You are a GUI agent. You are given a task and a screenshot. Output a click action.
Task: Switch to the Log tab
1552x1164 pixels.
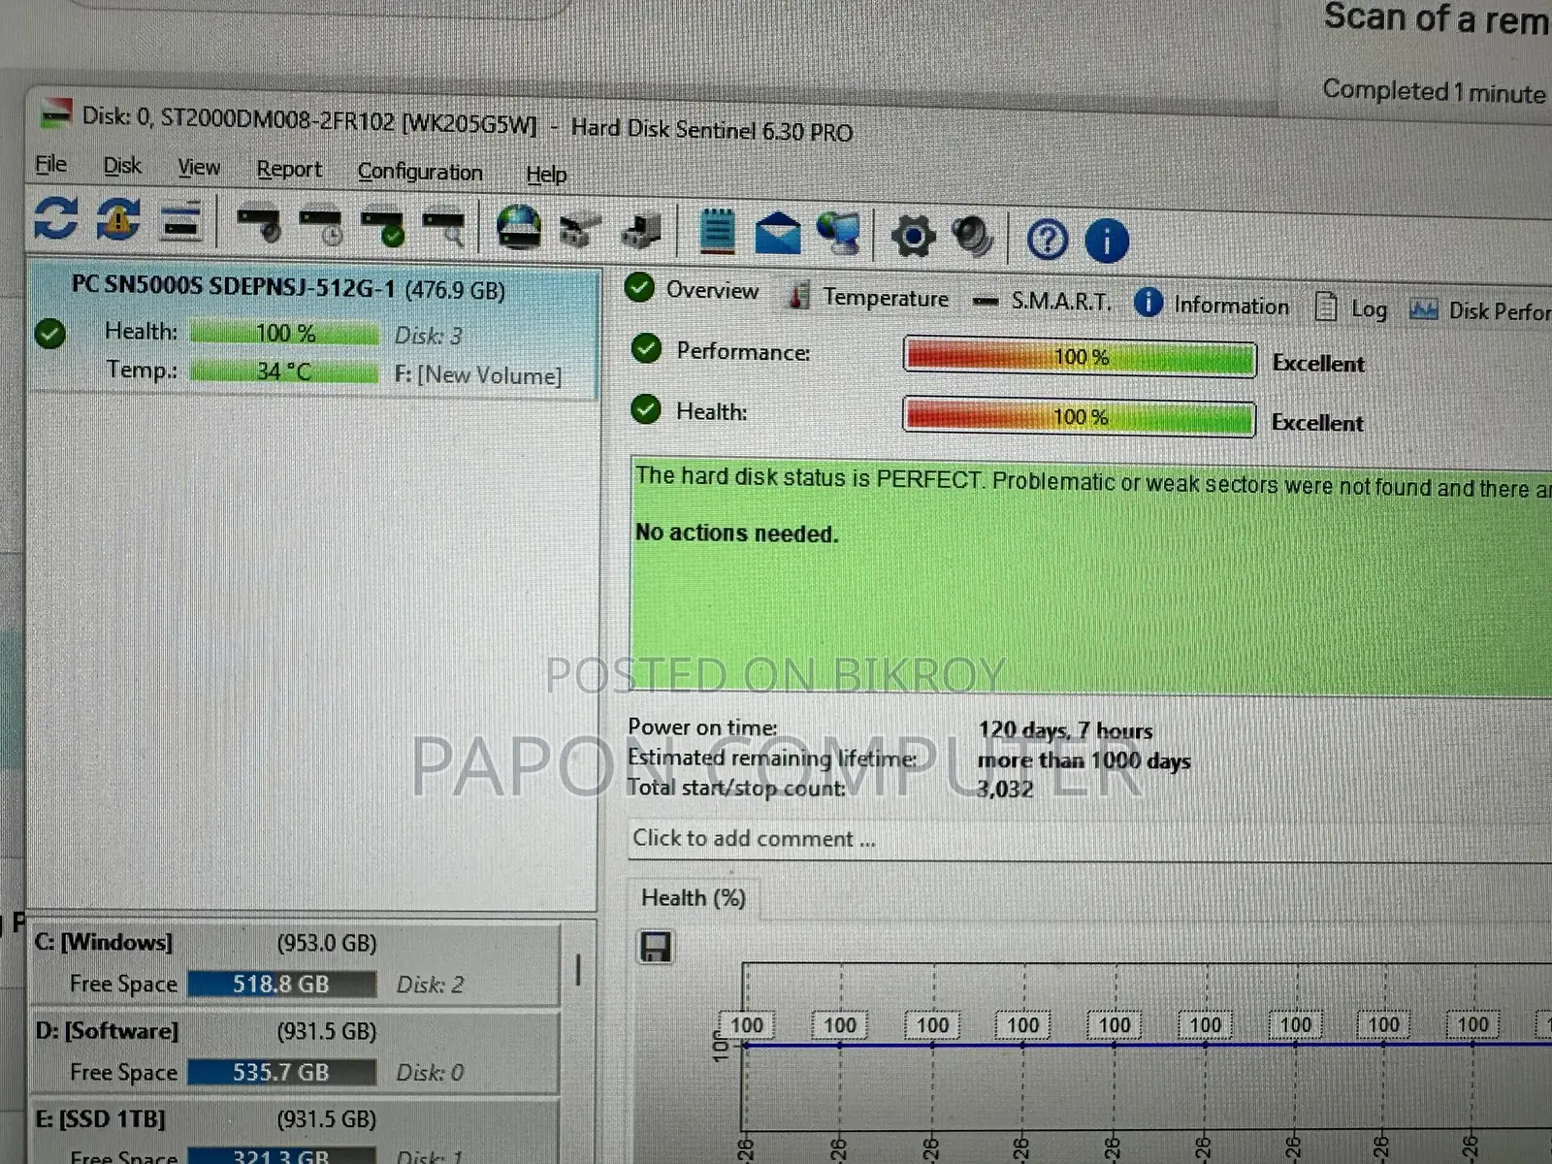(x=1351, y=308)
